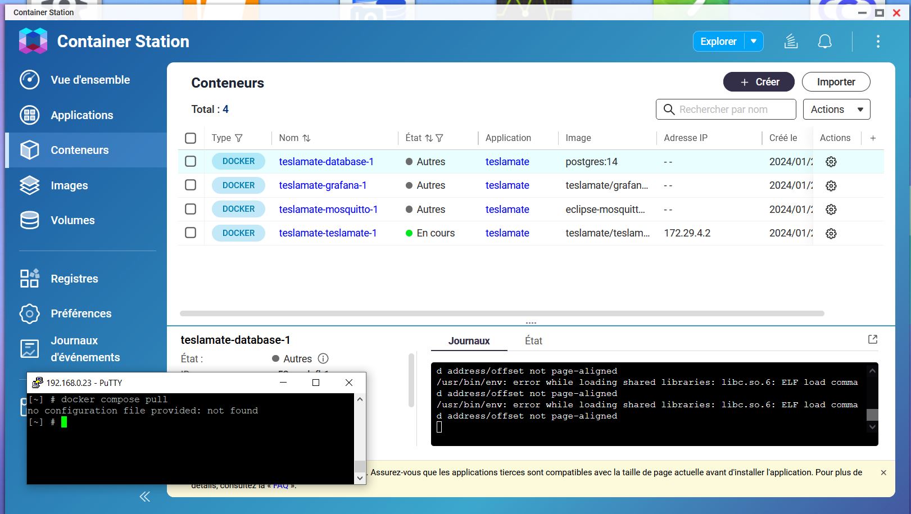Viewport: 911px width, 514px height.
Task: Click the container table horizontal scrollbar
Action: (x=502, y=313)
